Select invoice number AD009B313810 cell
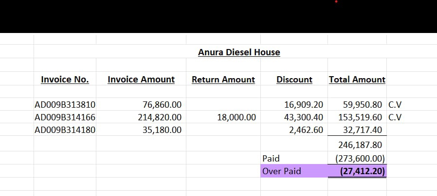 click(65, 104)
